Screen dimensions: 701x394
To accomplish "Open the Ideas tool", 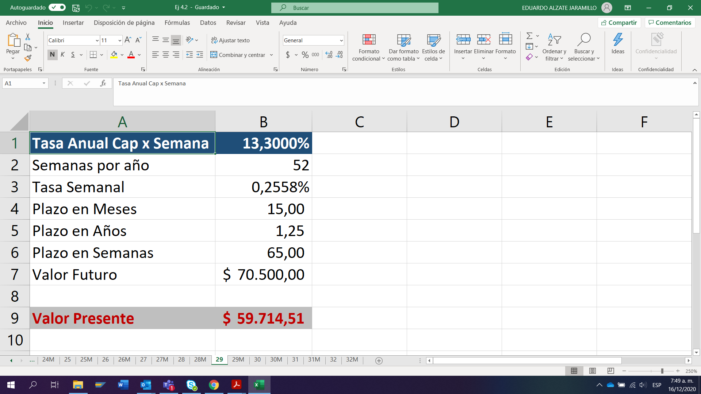I will click(x=618, y=46).
